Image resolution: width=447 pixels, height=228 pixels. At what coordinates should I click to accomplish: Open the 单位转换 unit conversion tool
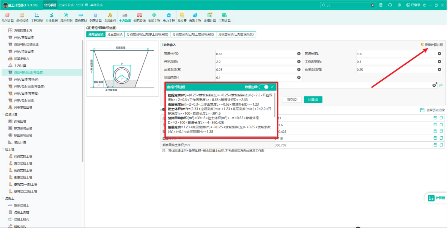click(x=22, y=18)
